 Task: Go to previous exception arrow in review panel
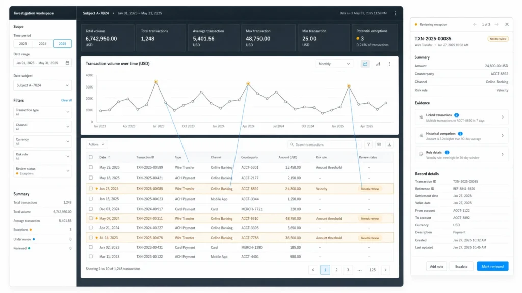(x=475, y=24)
